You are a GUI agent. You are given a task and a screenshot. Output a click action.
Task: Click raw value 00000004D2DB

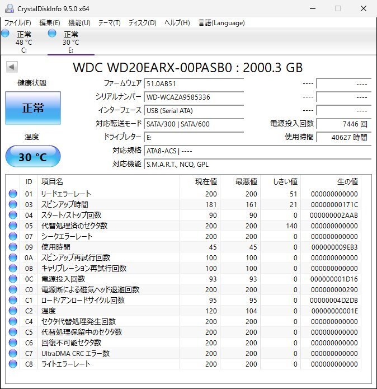click(334, 300)
